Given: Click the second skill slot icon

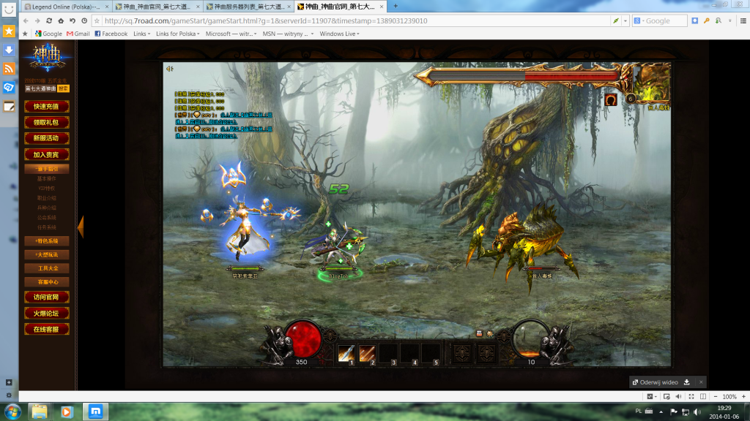Looking at the screenshot, I should 368,354.
